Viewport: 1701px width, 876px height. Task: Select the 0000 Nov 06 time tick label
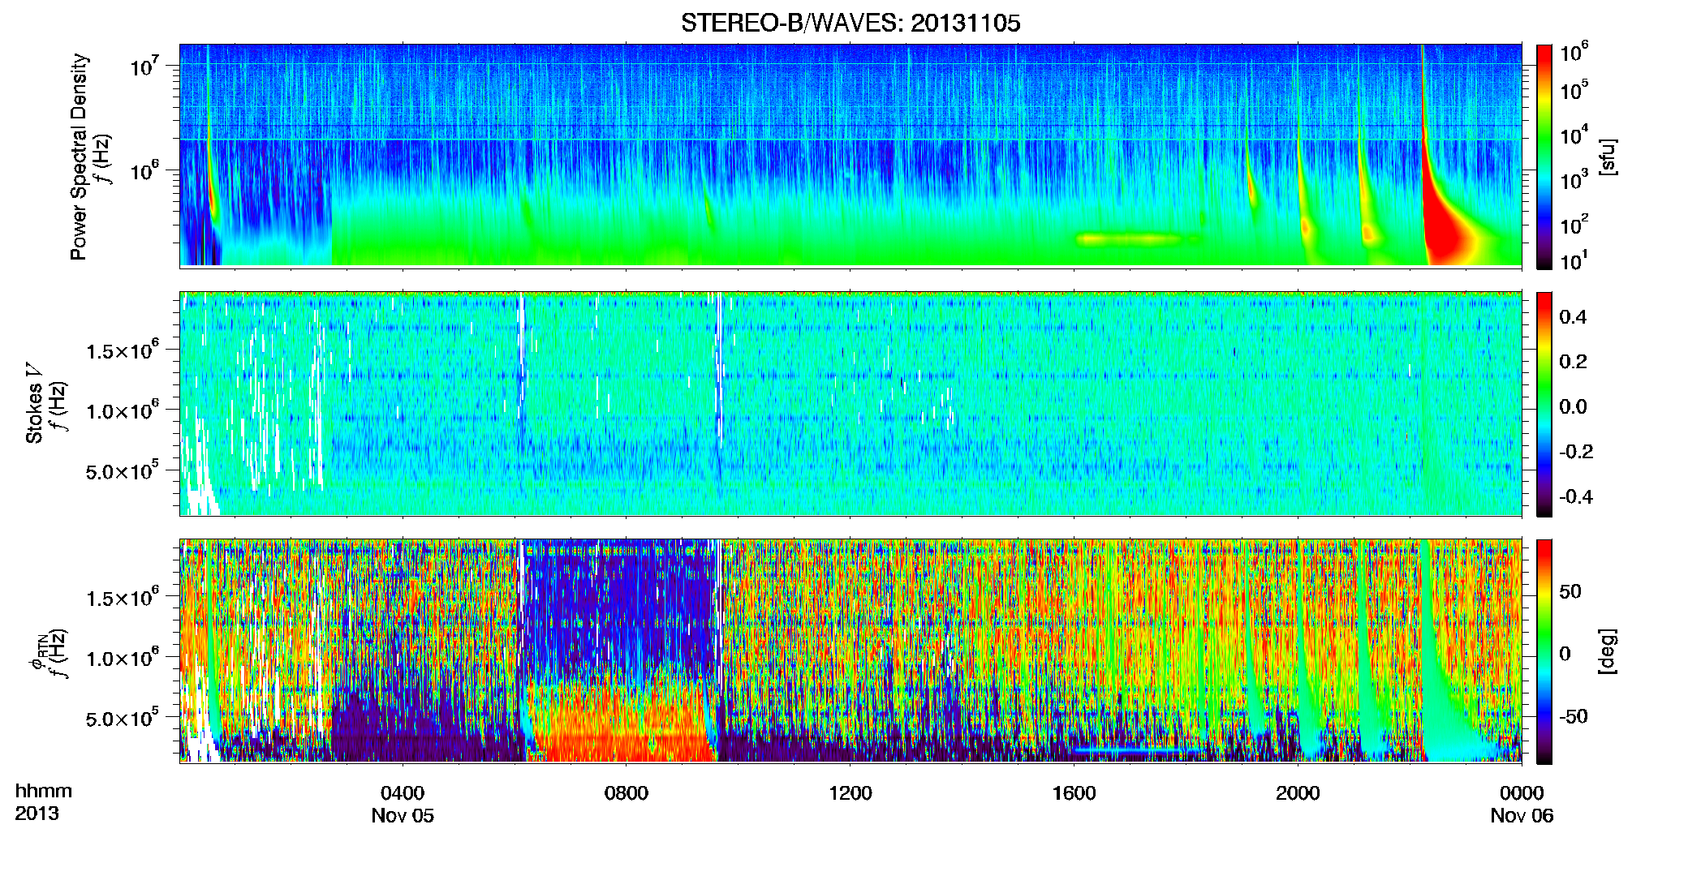click(1522, 804)
